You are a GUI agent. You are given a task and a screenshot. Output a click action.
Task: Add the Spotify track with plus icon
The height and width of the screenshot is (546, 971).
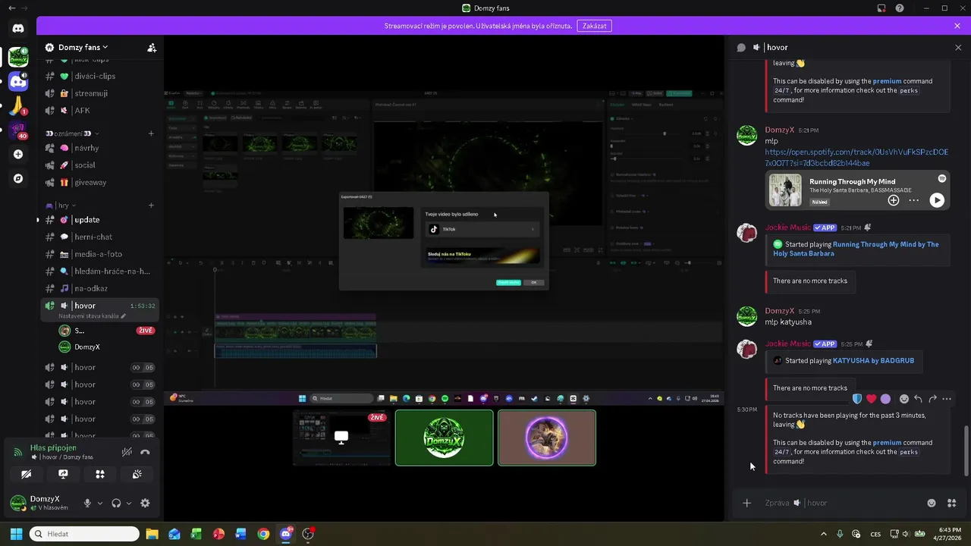click(894, 200)
